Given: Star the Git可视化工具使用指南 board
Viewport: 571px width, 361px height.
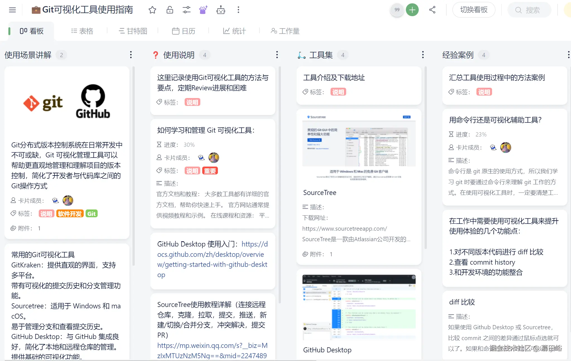Looking at the screenshot, I should 152,10.
